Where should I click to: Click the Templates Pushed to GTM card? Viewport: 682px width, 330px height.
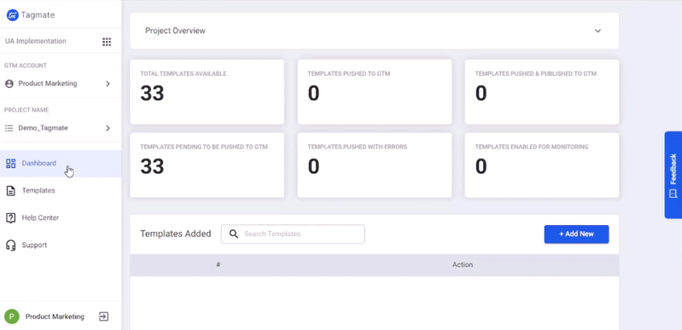click(375, 92)
